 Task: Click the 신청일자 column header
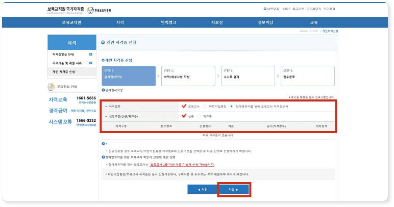(205, 126)
